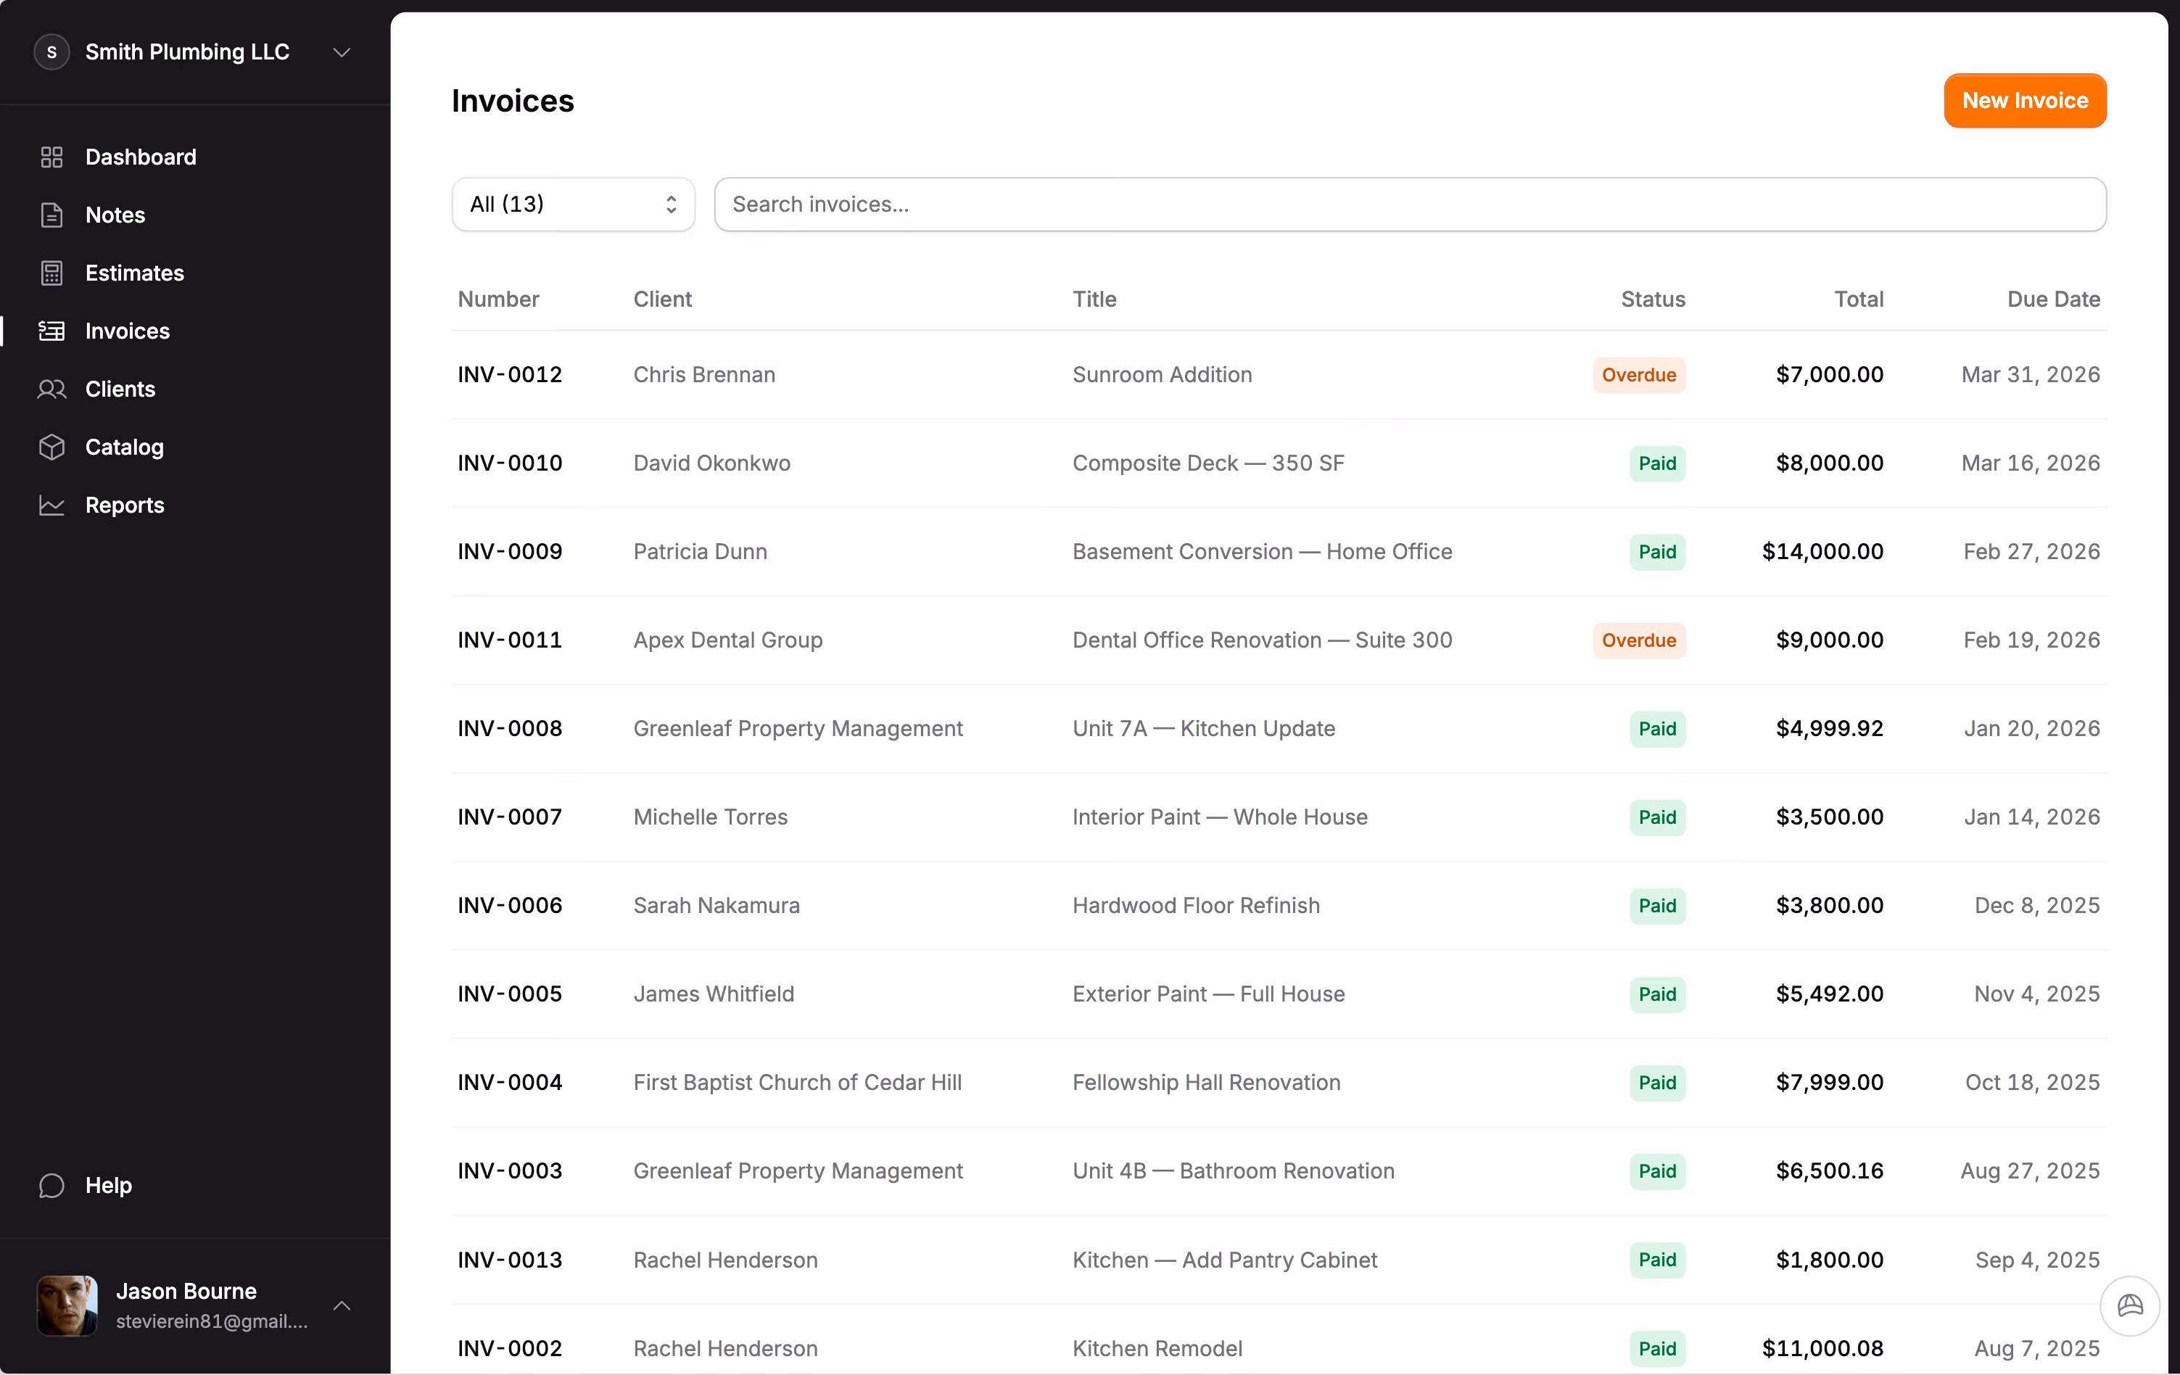Collapse the Jason Bourne account menu
The image size is (2180, 1375).
tap(342, 1306)
